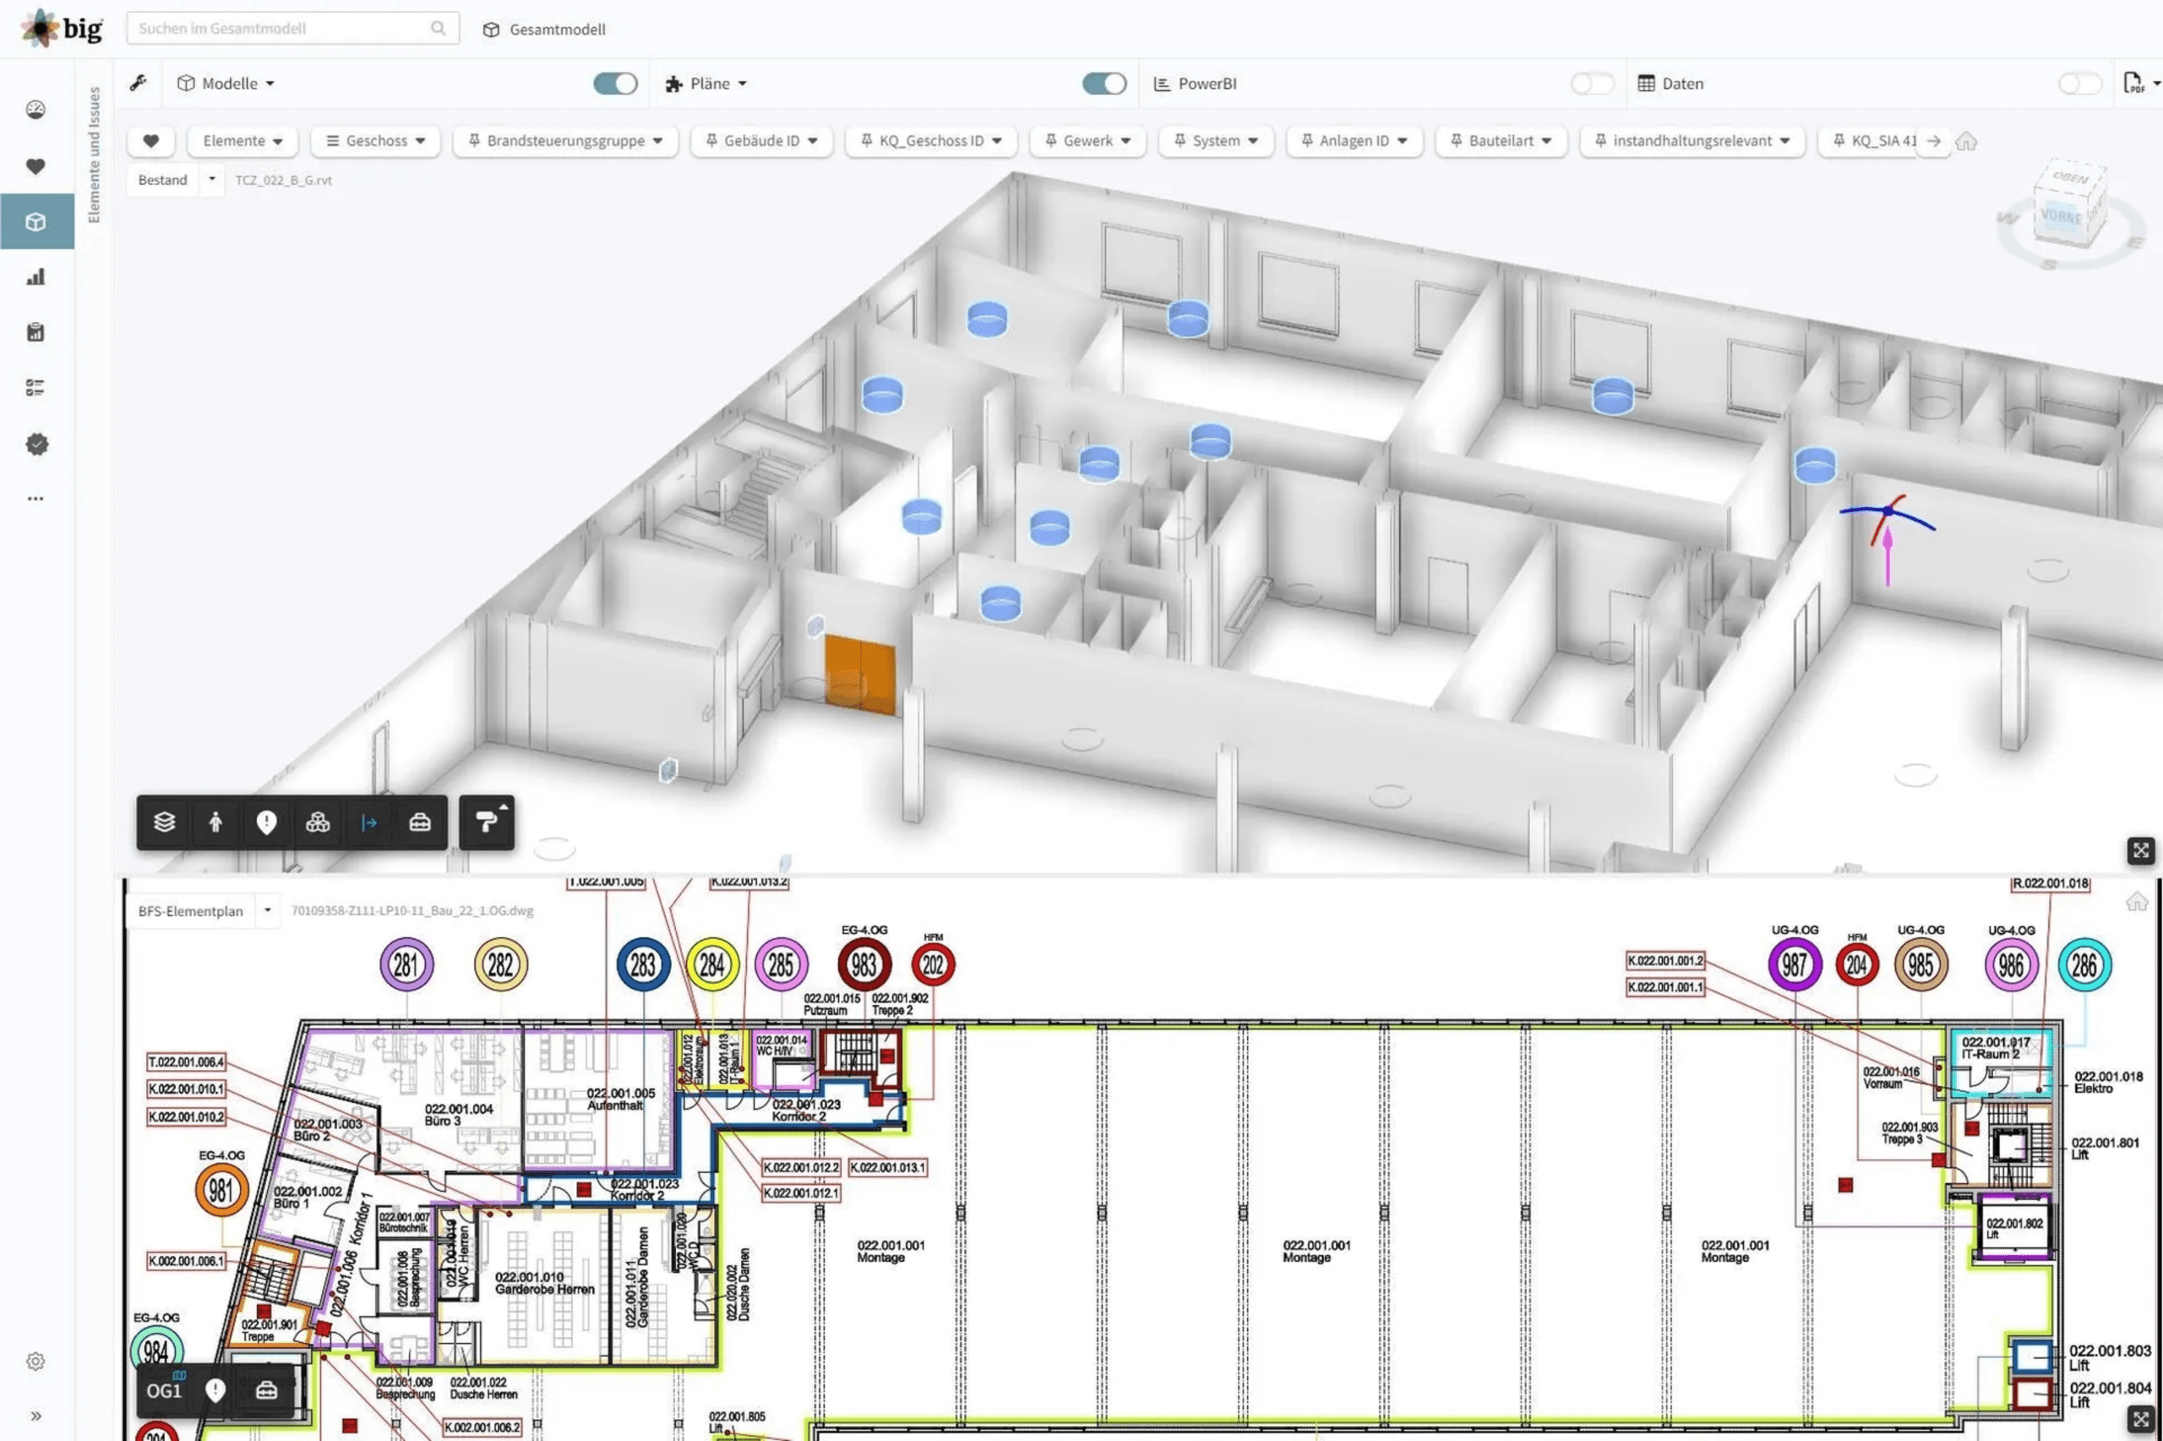2163x1441 pixels.
Task: Select the section arrow tool in the 3D toolbar
Action: point(369,821)
